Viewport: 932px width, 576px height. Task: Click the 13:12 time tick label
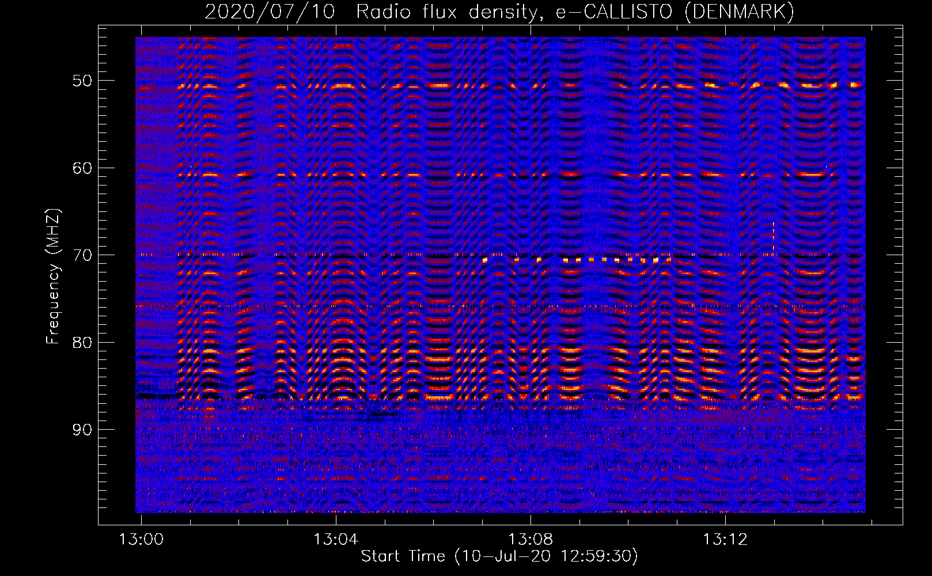coord(725,539)
